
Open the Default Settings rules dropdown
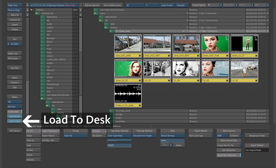[x=172, y=135]
